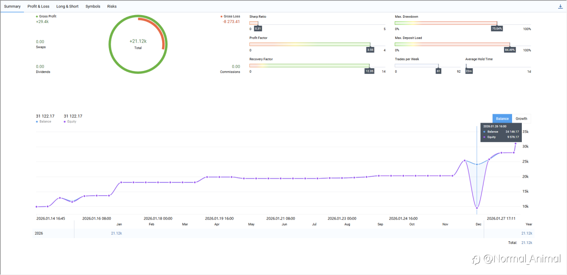Click the Gross Loss red indicator
This screenshot has width=567, height=275.
pos(221,16)
